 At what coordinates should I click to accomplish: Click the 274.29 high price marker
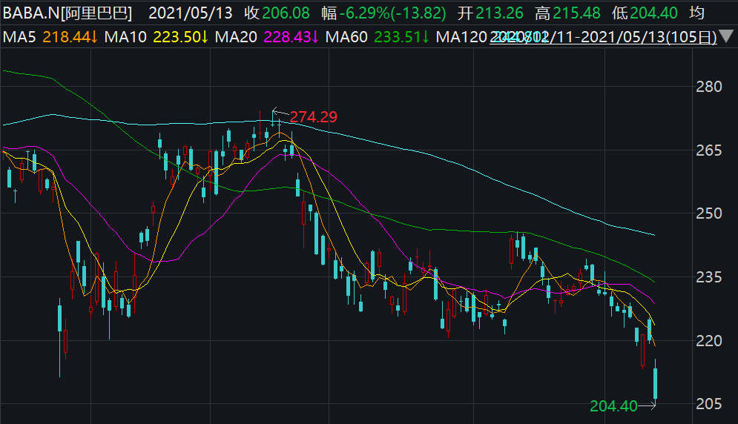pos(313,116)
